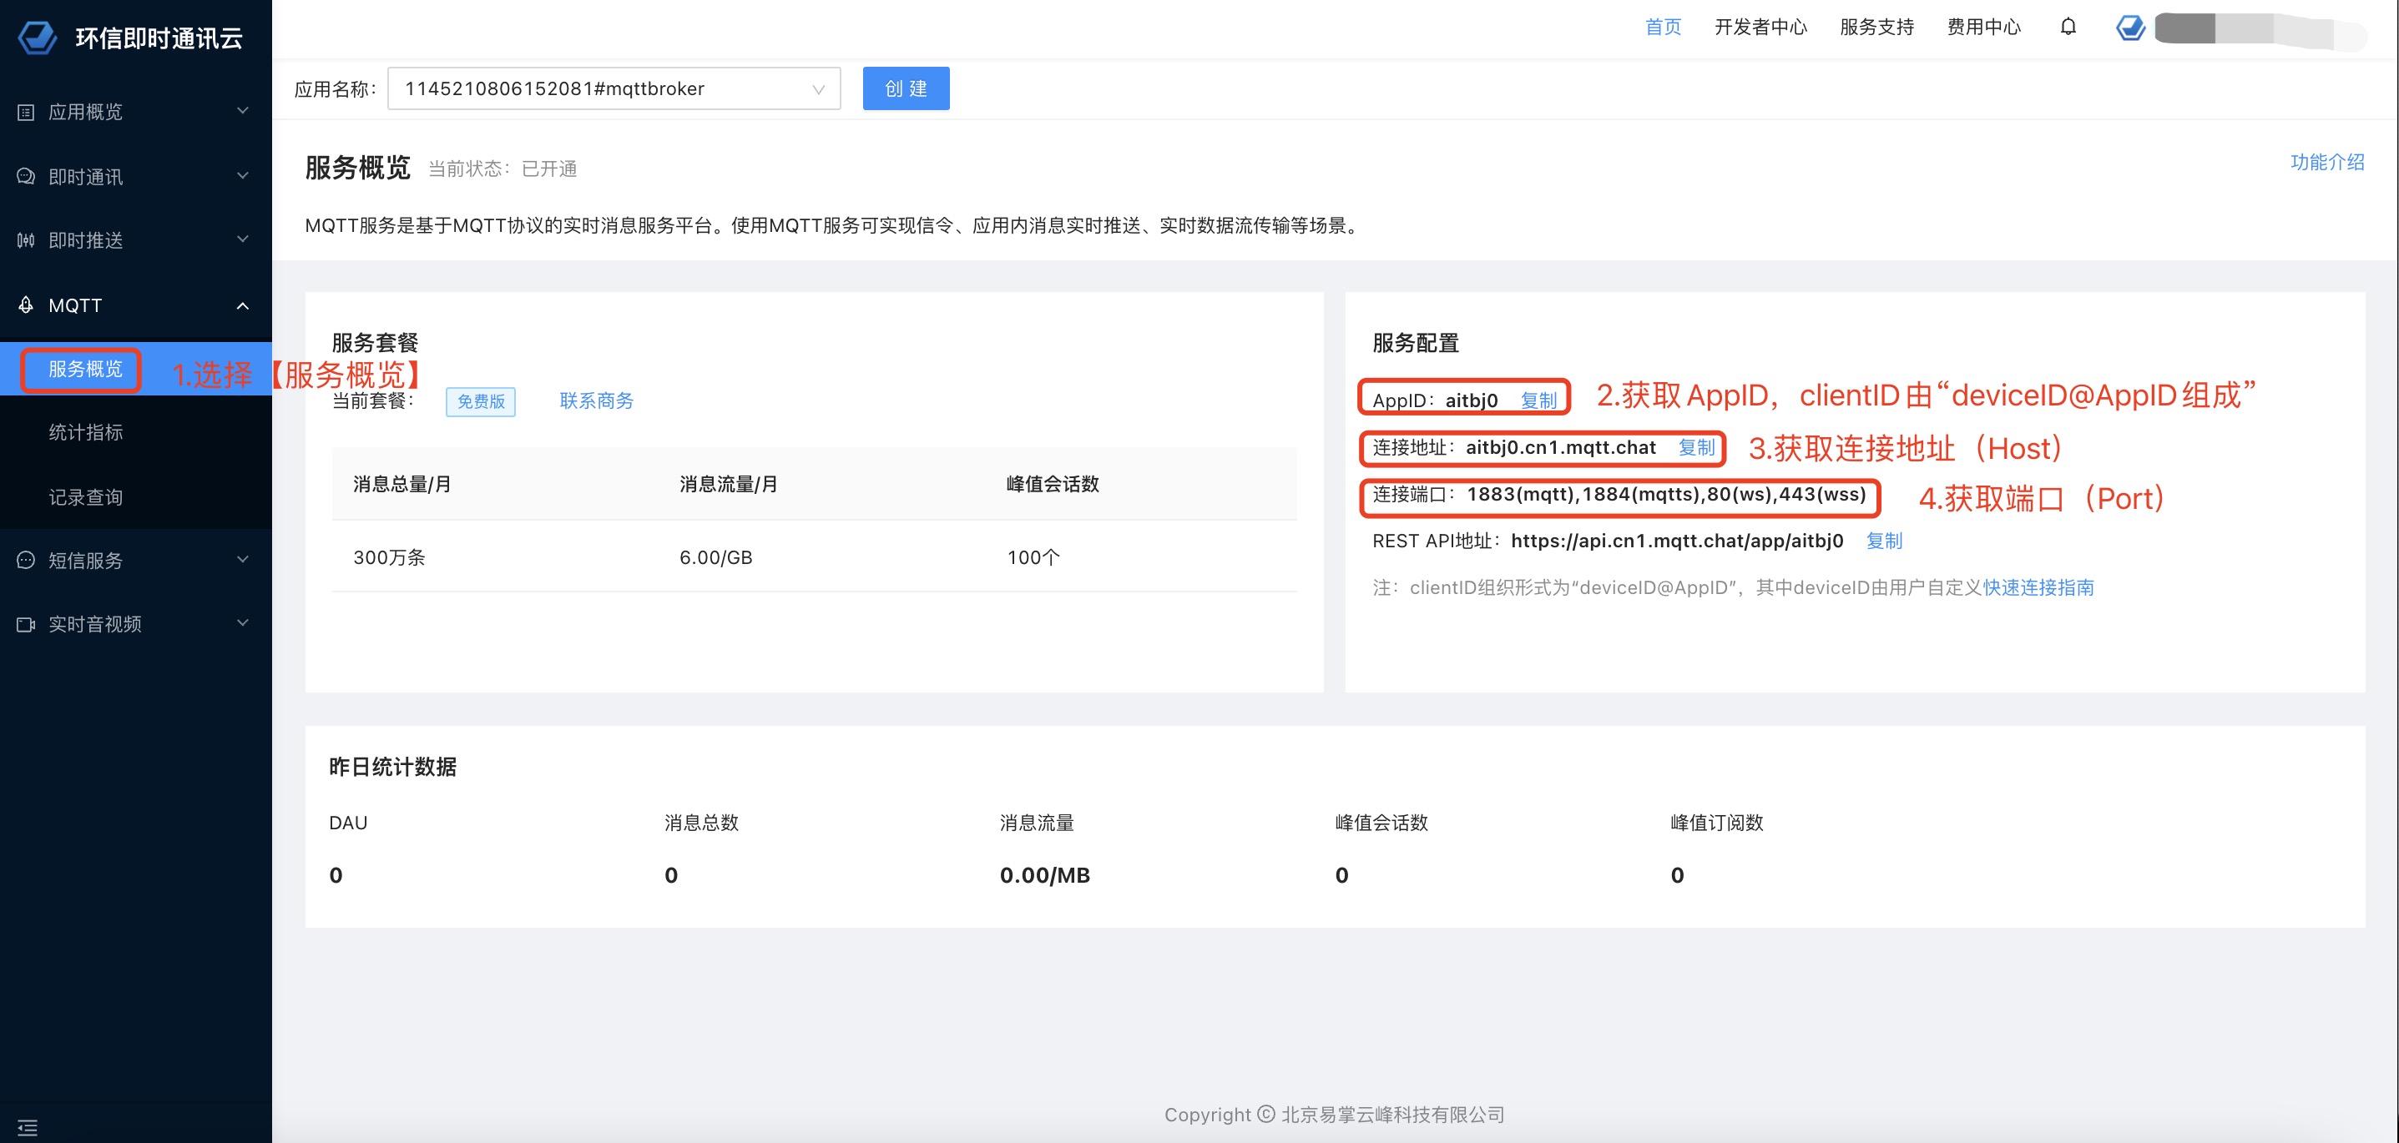Open 服务支持 in top navigation
This screenshot has height=1143, width=2399.
pos(1876,27)
